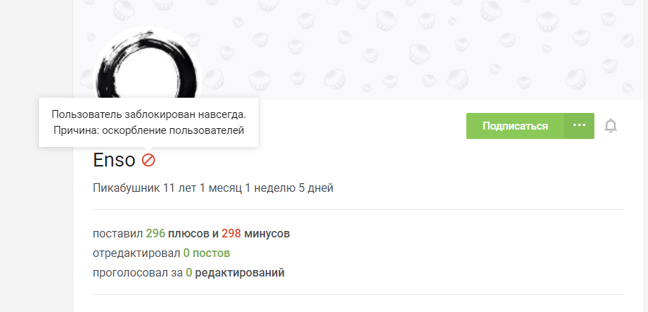
Task: Open the 0 редактирований link
Action: coord(235,273)
